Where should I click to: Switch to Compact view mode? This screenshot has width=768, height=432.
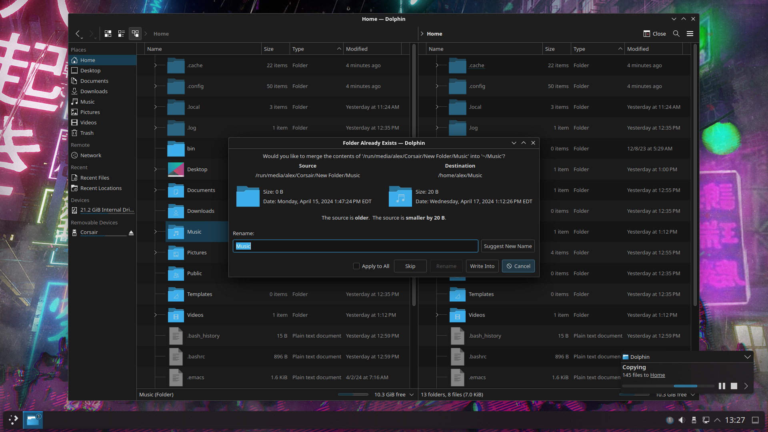pyautogui.click(x=122, y=34)
